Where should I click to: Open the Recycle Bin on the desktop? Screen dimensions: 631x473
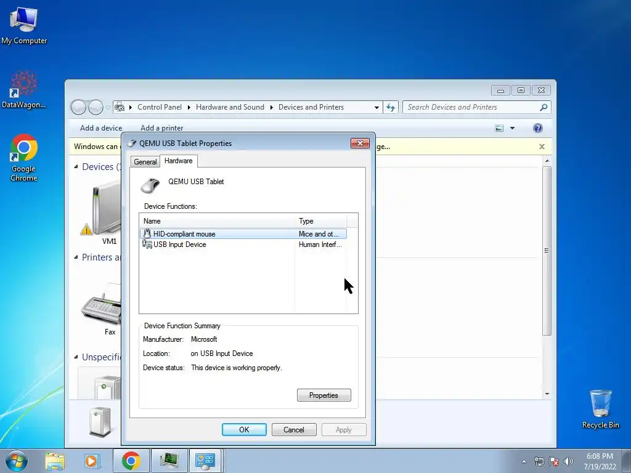pyautogui.click(x=600, y=409)
